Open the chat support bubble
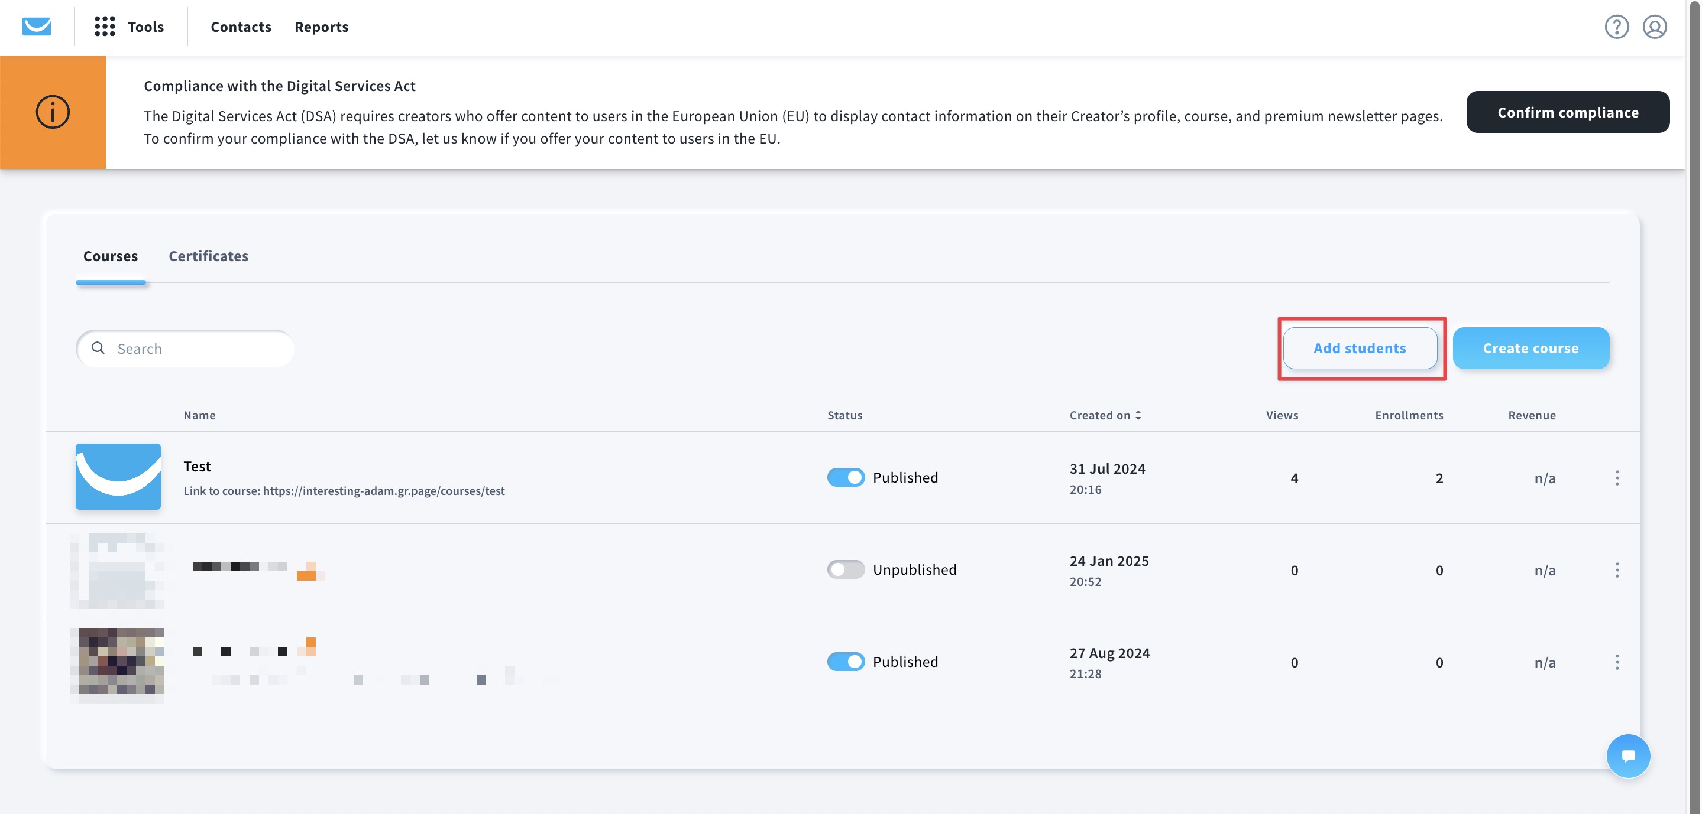This screenshot has width=1702, height=814. pos(1628,756)
